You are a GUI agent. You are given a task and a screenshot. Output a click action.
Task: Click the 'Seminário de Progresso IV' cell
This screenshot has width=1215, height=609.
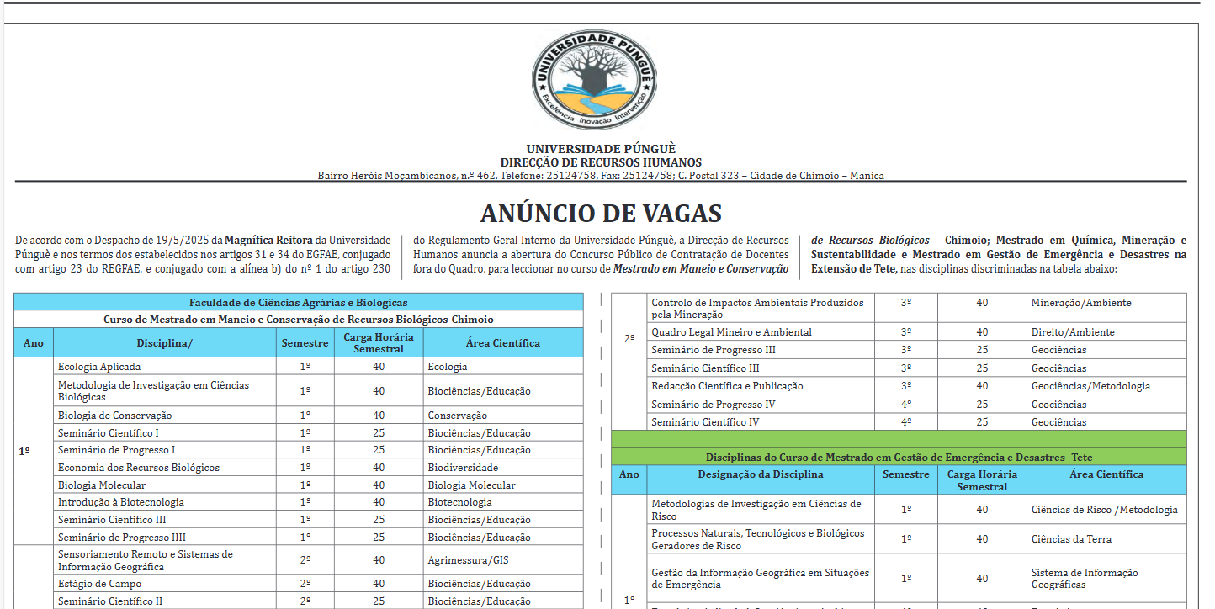[x=761, y=405]
